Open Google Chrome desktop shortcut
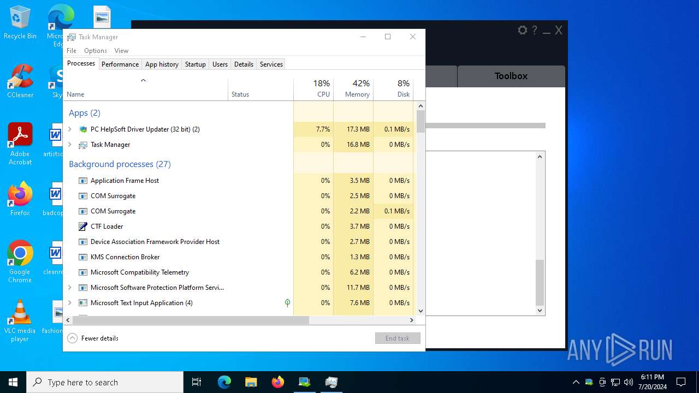 [x=20, y=262]
